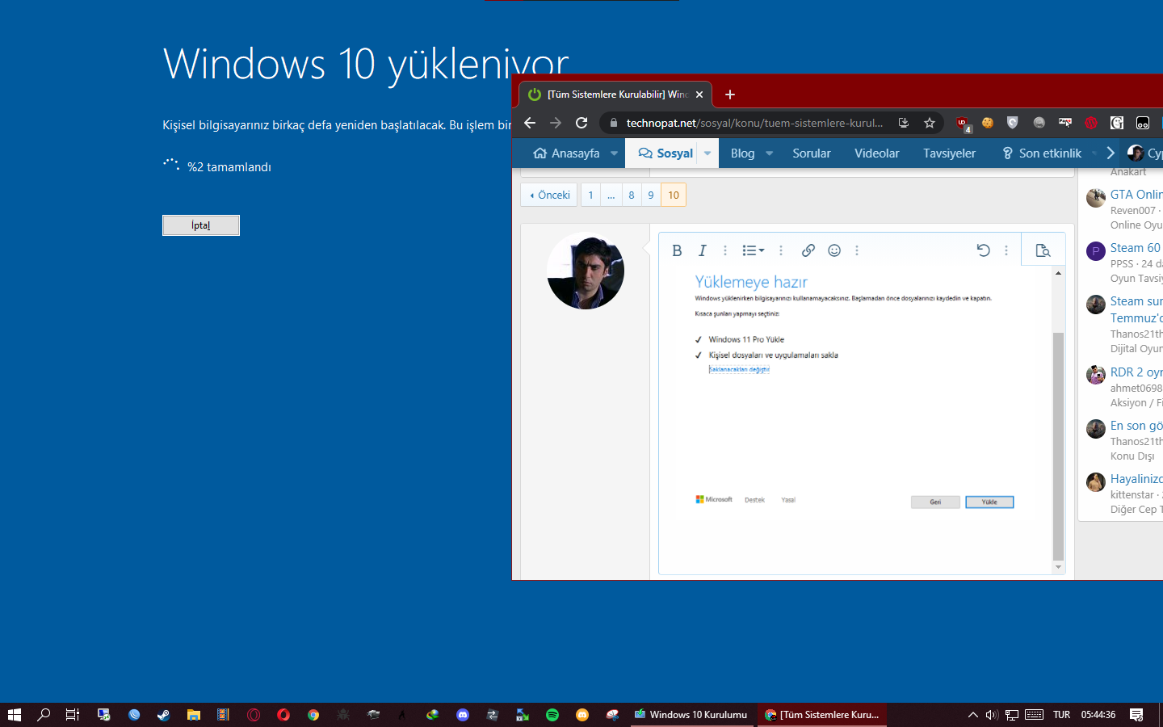Open the Steam 60 thread in the sidebar
The height and width of the screenshot is (727, 1163).
(x=1136, y=248)
